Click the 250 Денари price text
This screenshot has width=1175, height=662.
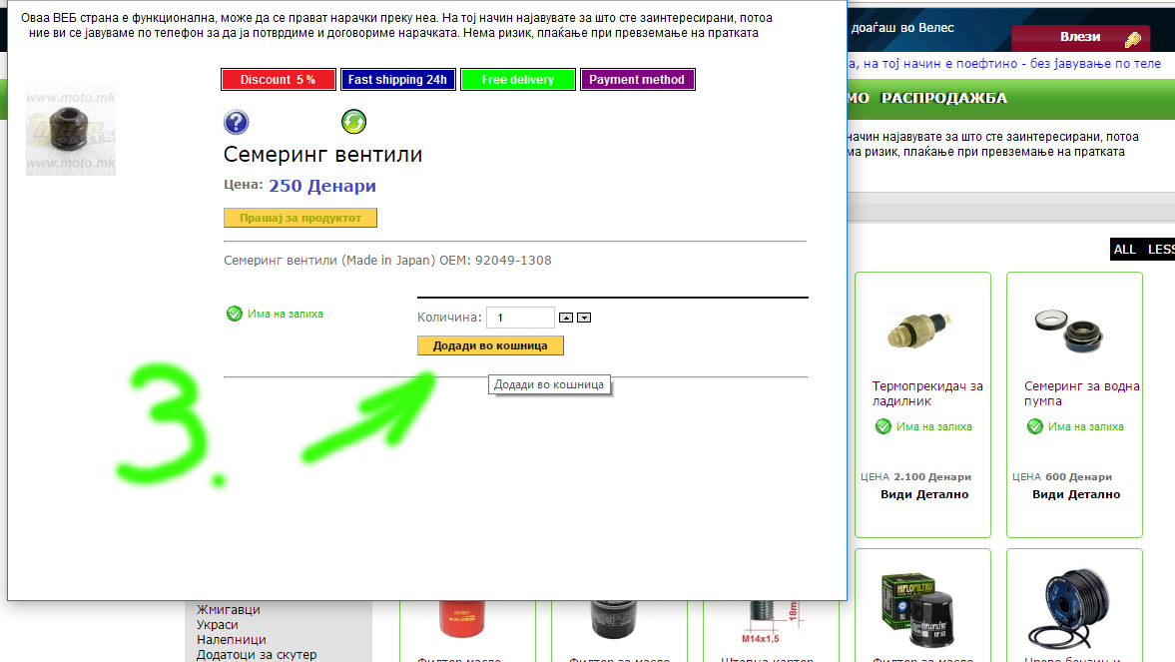tap(322, 185)
